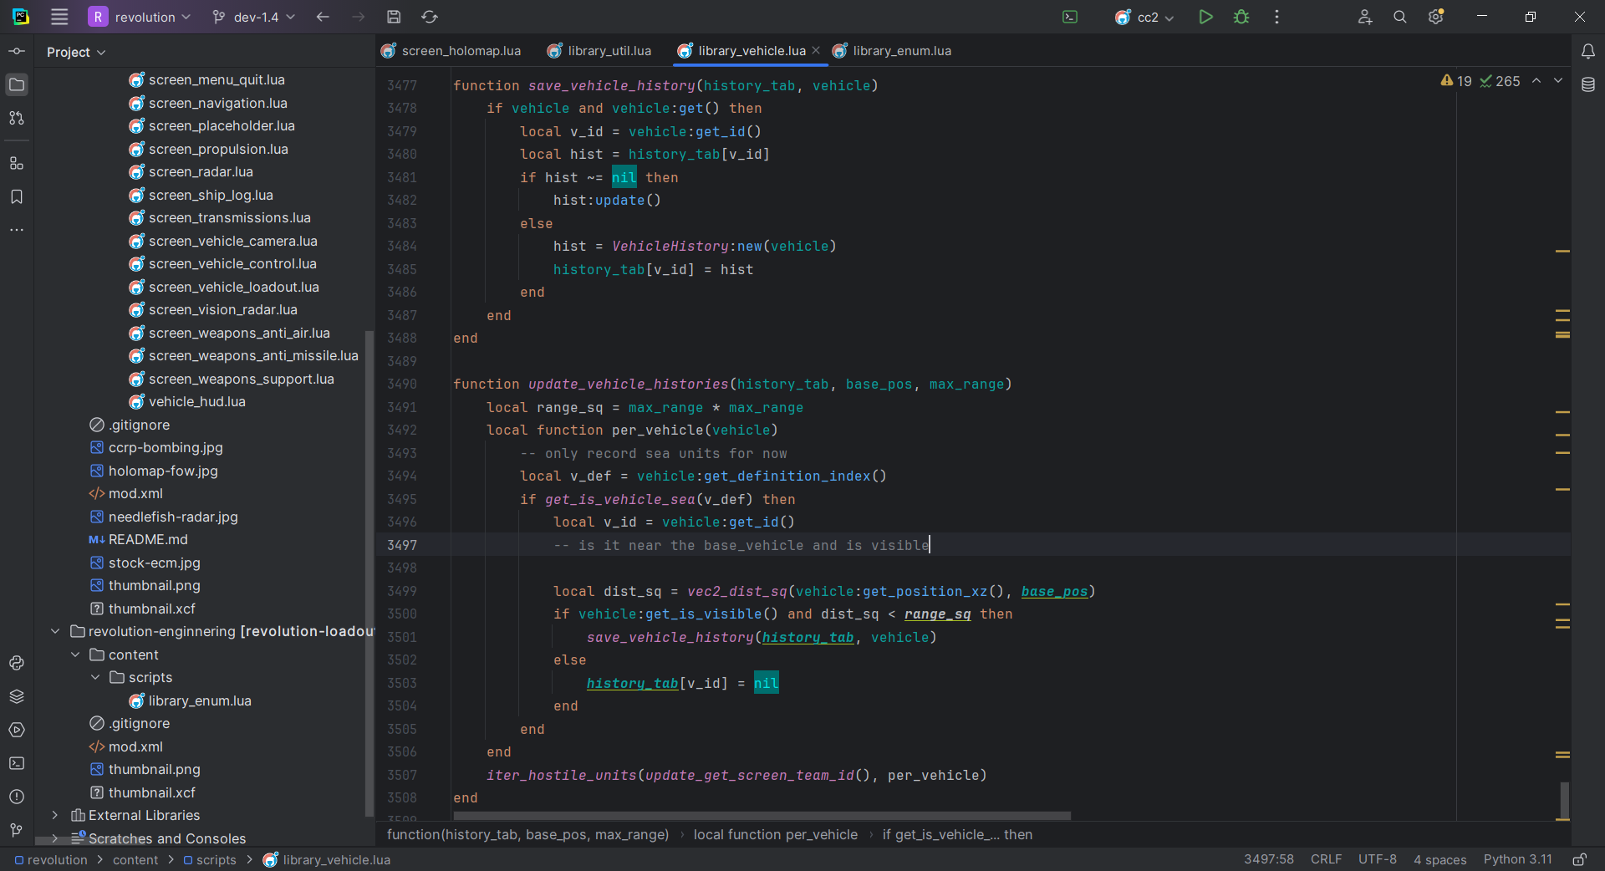Open the Terminal tool window icon

17,763
